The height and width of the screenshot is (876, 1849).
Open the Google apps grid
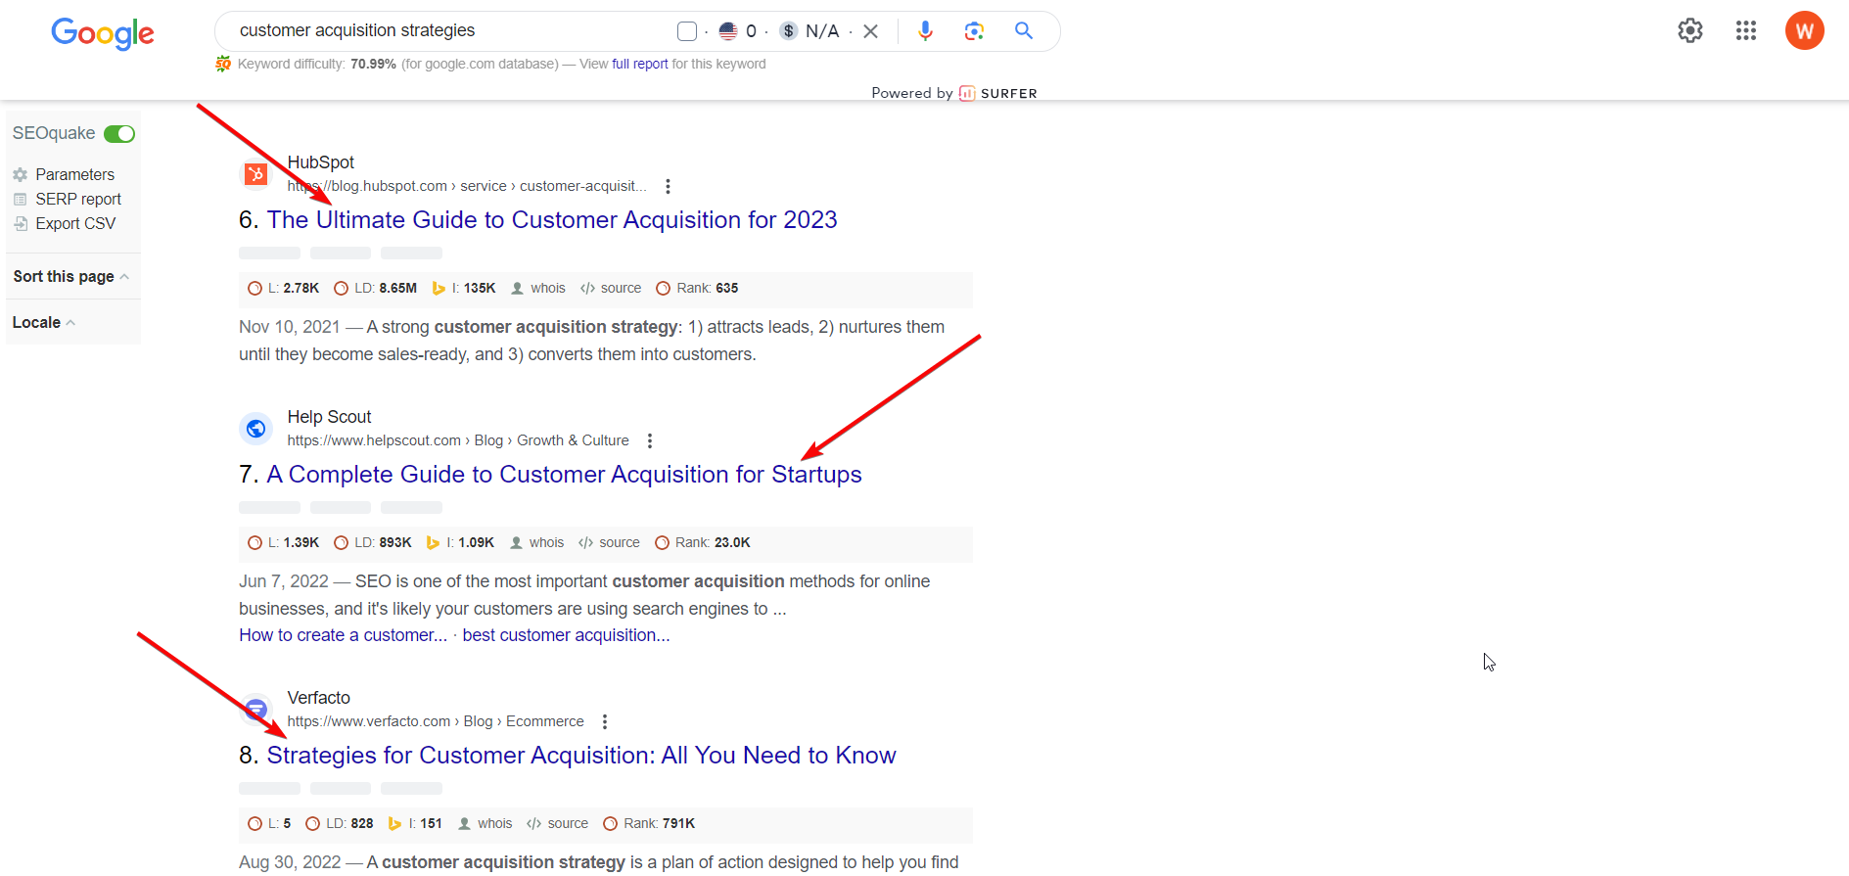click(1746, 30)
